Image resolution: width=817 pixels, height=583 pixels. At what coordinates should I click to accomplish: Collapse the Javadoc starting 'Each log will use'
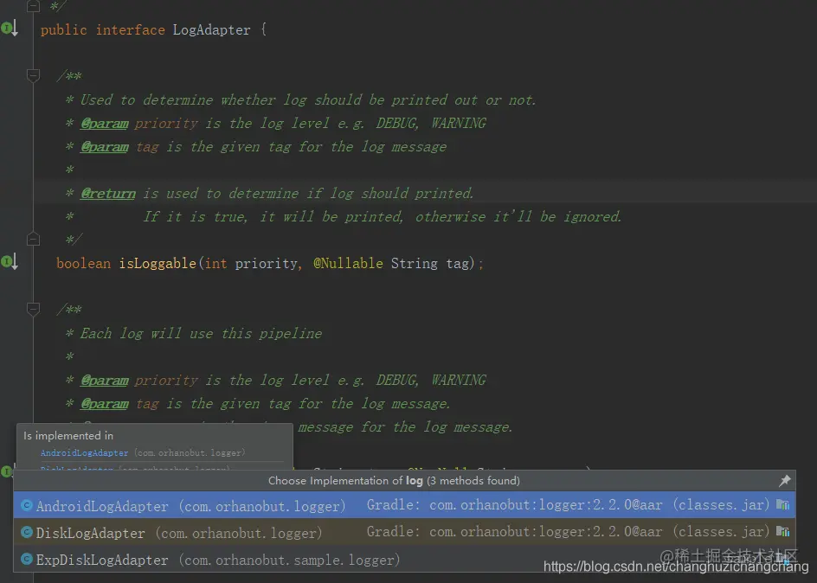click(34, 309)
